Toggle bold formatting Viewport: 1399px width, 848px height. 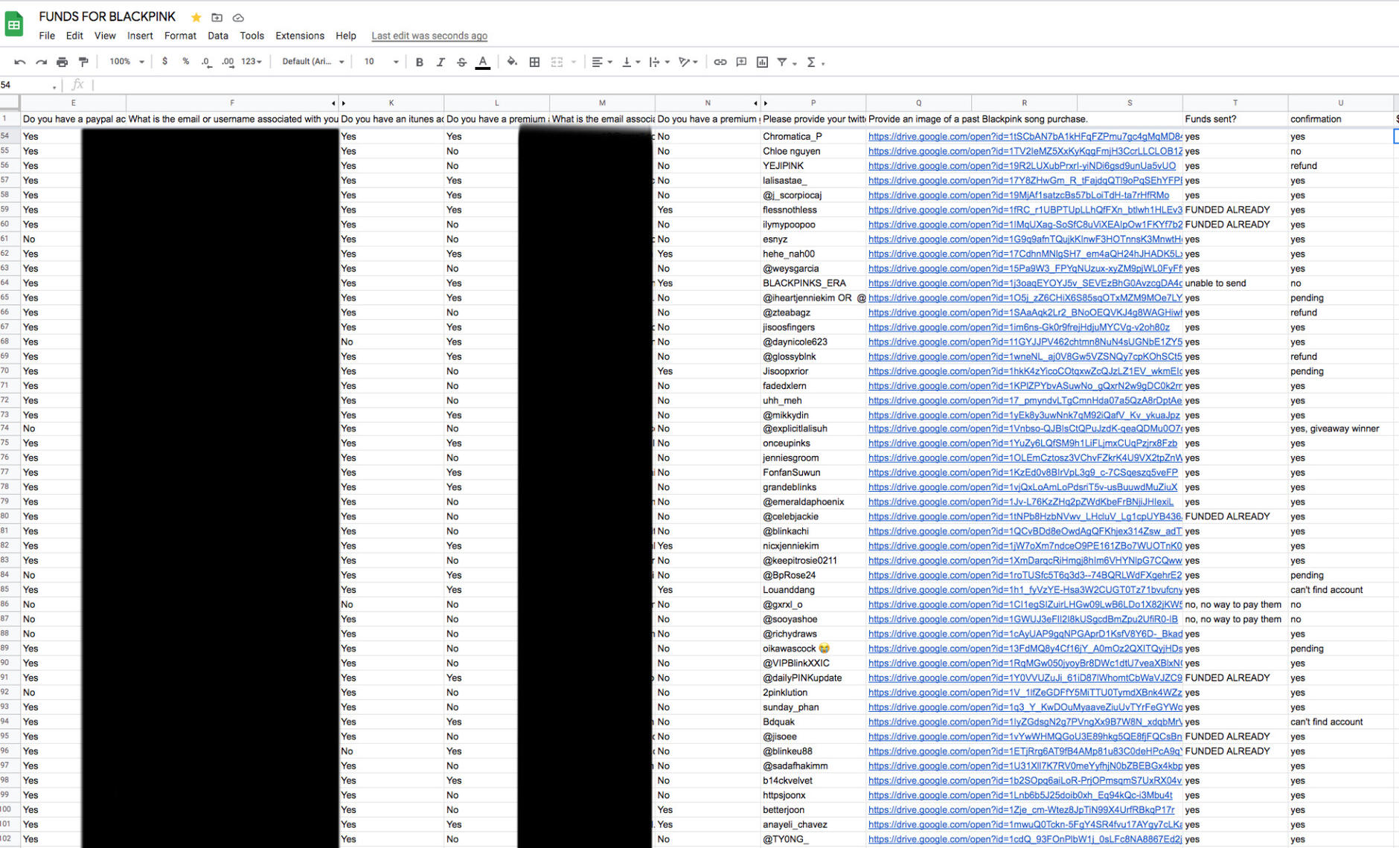(x=419, y=62)
